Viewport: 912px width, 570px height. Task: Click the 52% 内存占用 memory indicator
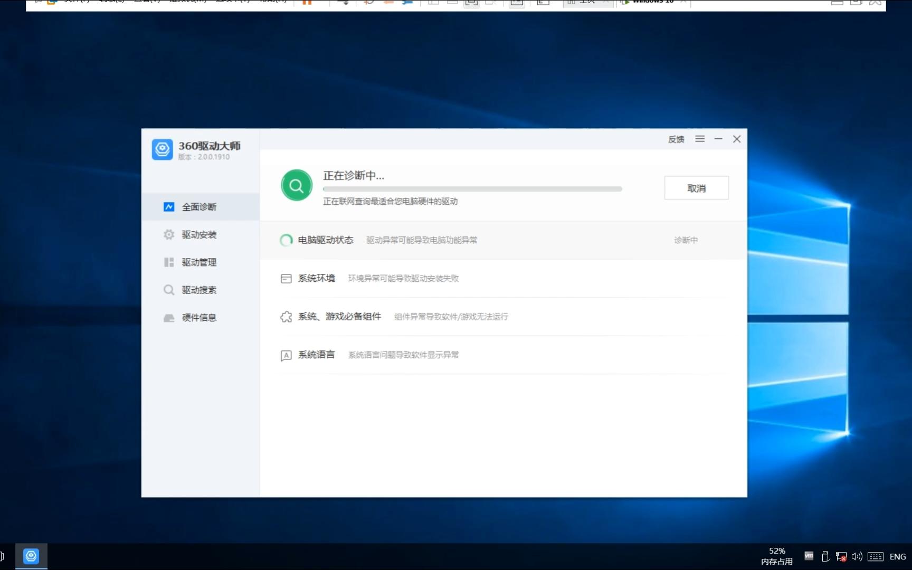point(777,556)
